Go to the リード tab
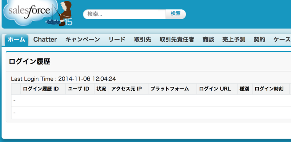 117,40
